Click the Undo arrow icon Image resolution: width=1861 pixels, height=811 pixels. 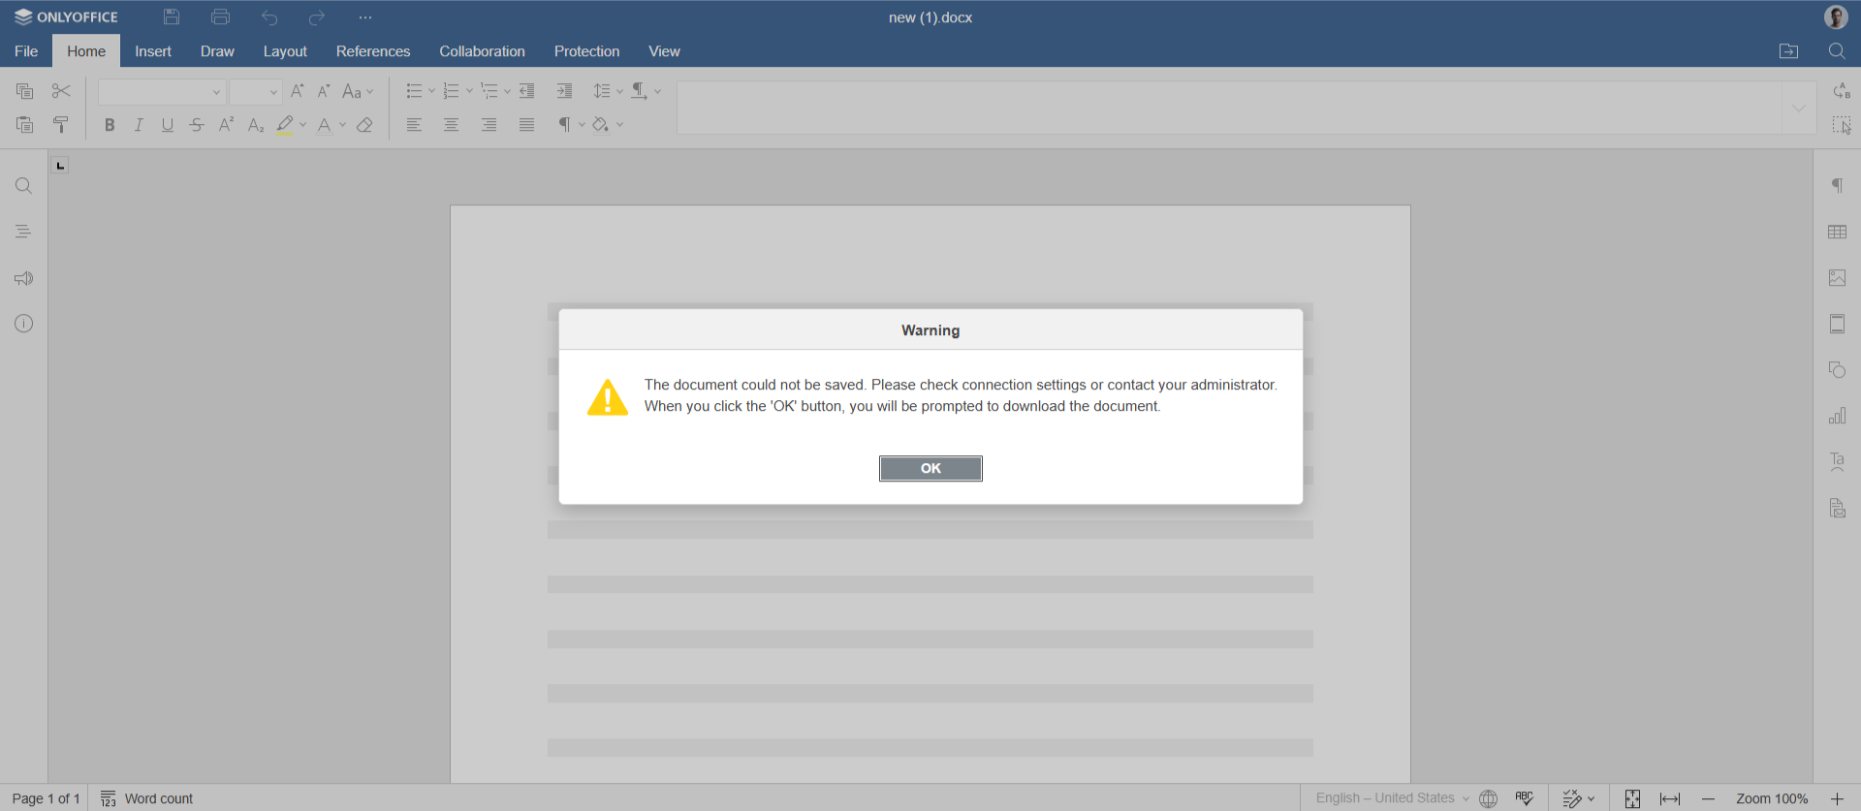269,17
